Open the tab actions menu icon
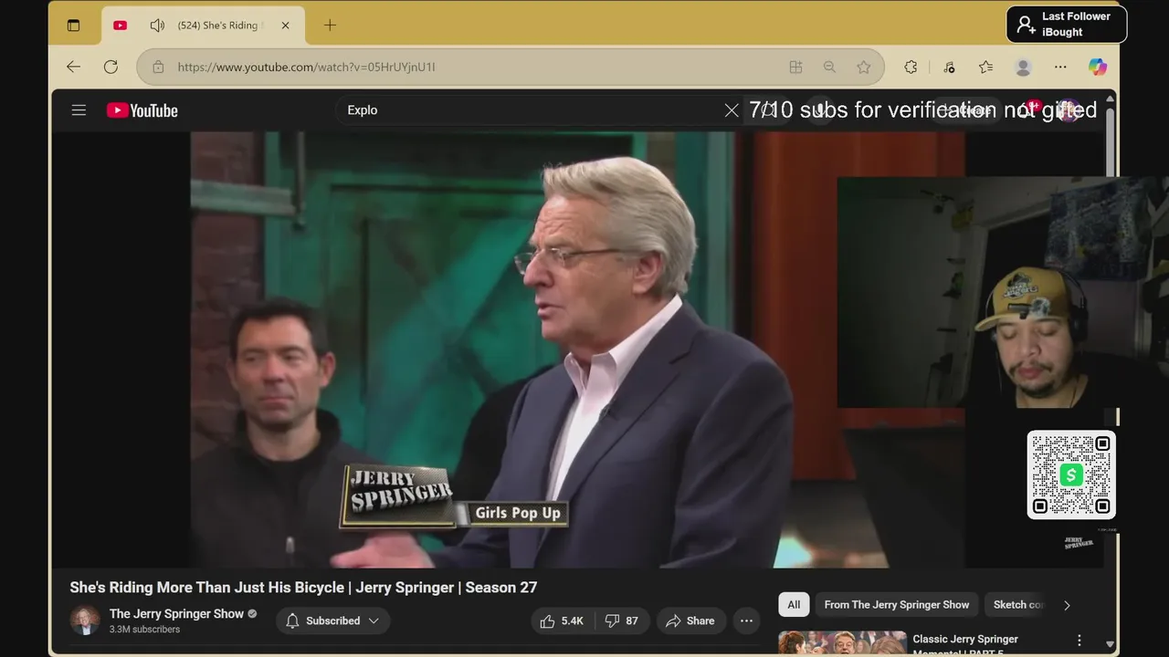The width and height of the screenshot is (1169, 657). point(74,26)
